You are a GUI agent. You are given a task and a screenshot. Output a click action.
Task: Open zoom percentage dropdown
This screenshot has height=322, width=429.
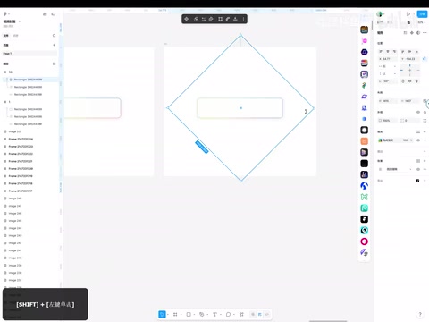(x=421, y=22)
